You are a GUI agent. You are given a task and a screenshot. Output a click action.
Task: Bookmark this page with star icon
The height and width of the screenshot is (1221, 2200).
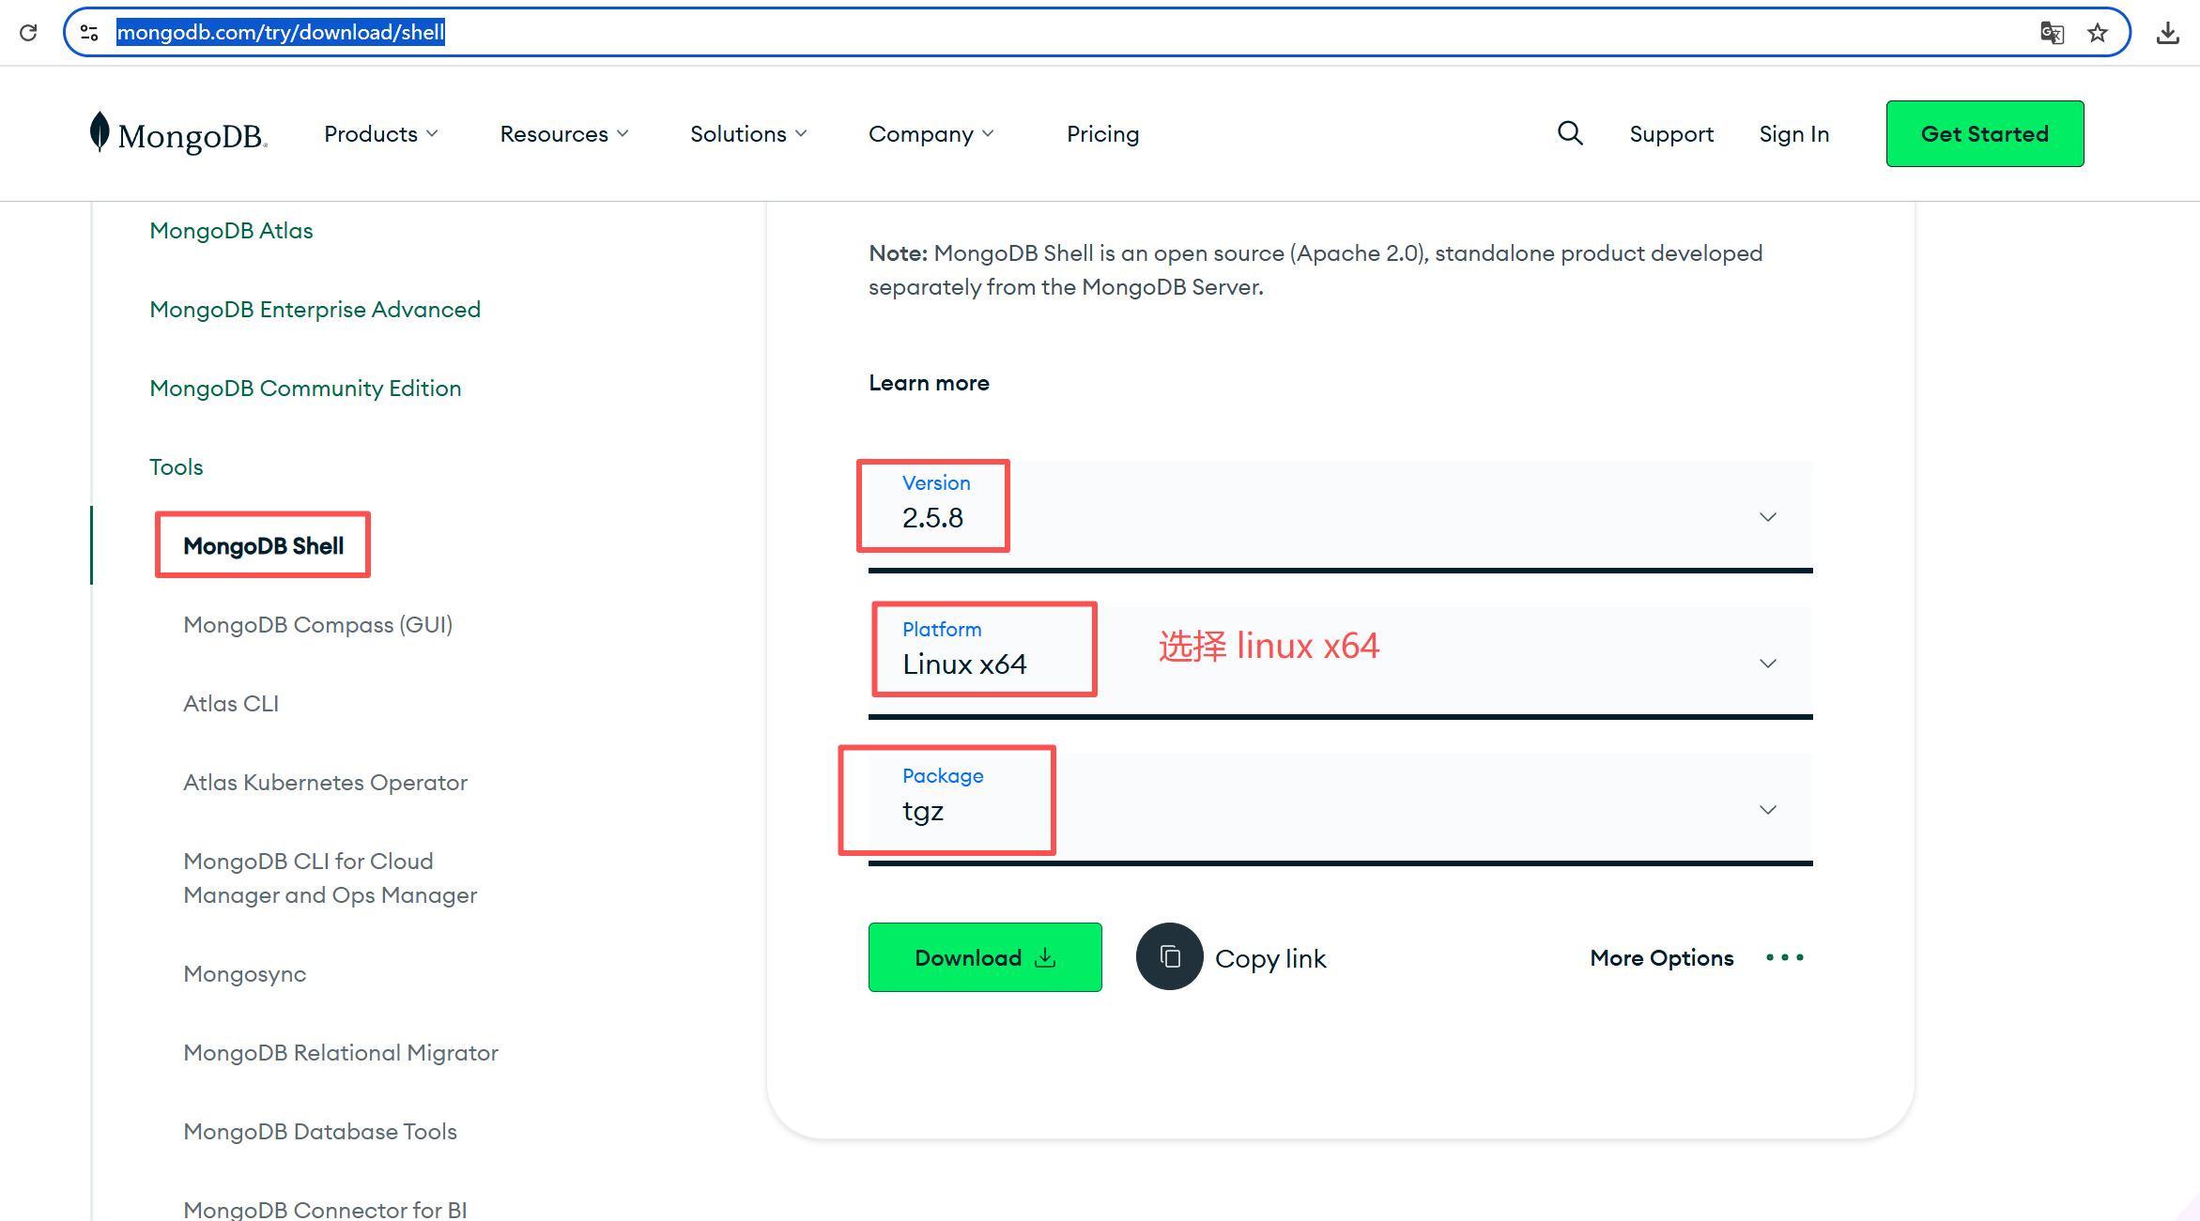point(2098,33)
